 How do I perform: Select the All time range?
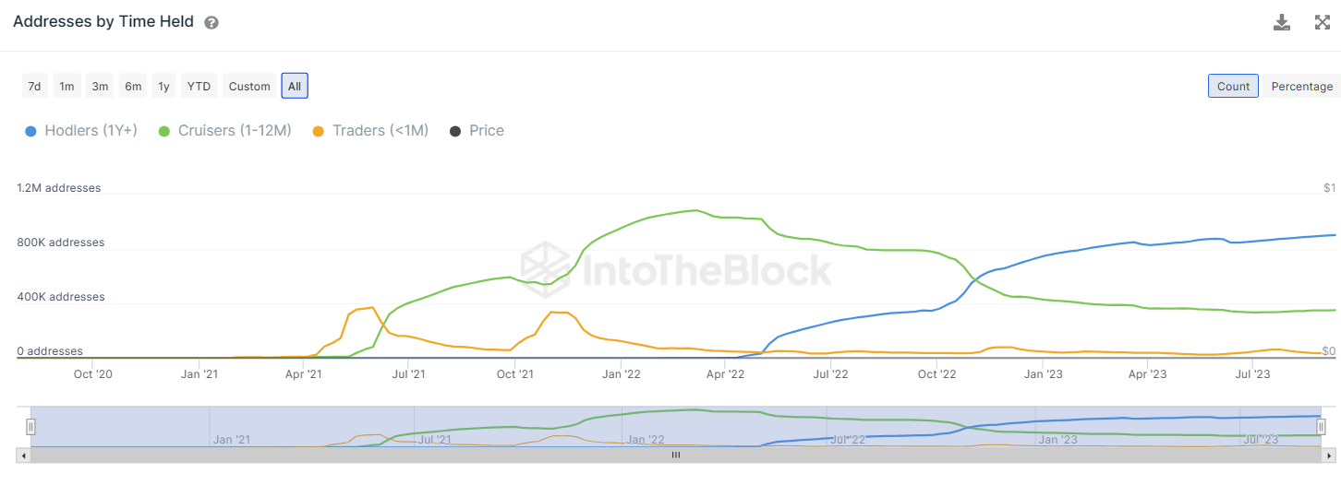click(294, 86)
